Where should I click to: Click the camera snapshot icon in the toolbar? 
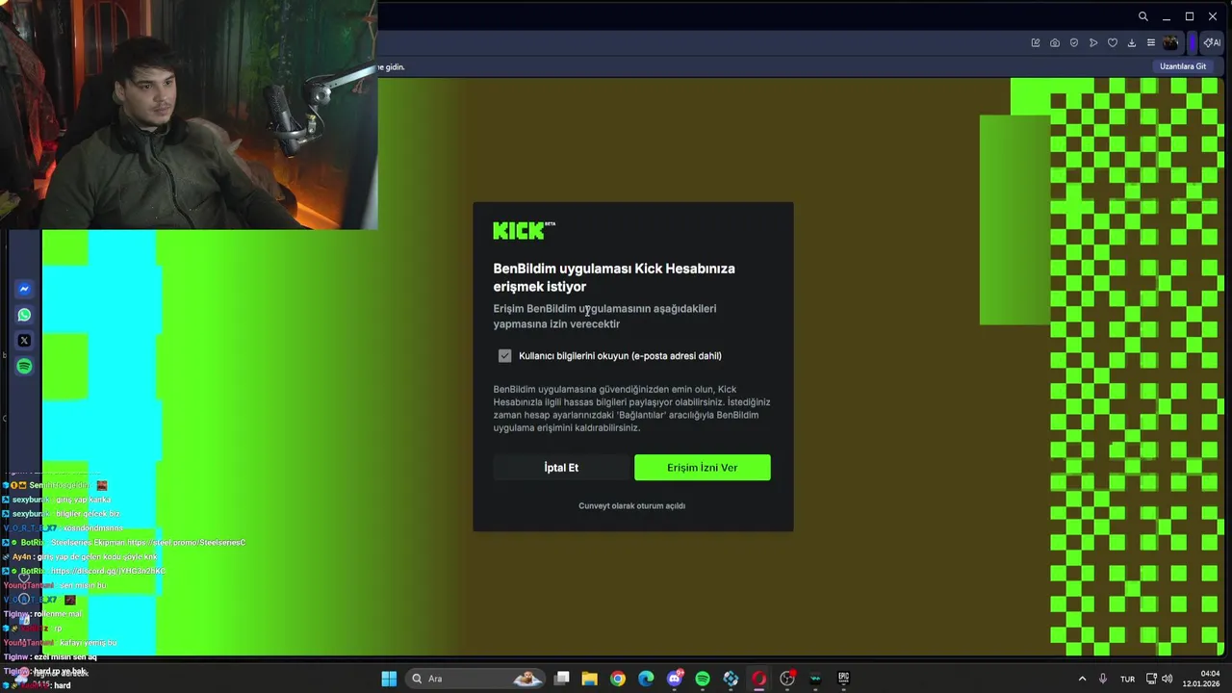coord(1055,42)
